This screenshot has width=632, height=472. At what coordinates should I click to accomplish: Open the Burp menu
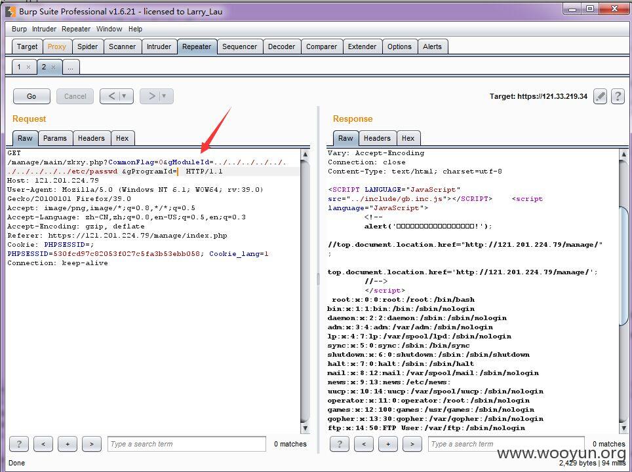[20, 29]
